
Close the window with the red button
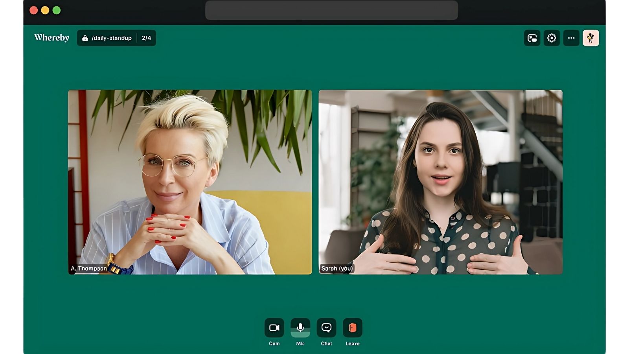(34, 10)
